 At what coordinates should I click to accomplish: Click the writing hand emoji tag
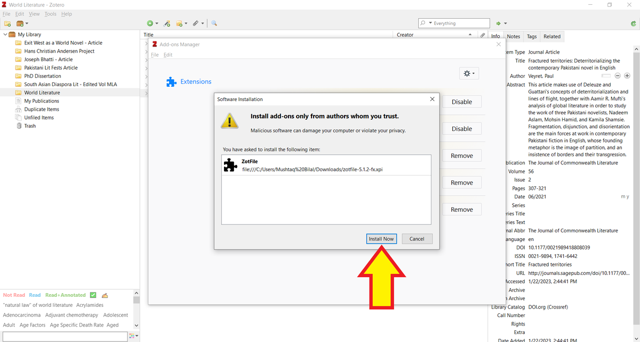point(105,295)
